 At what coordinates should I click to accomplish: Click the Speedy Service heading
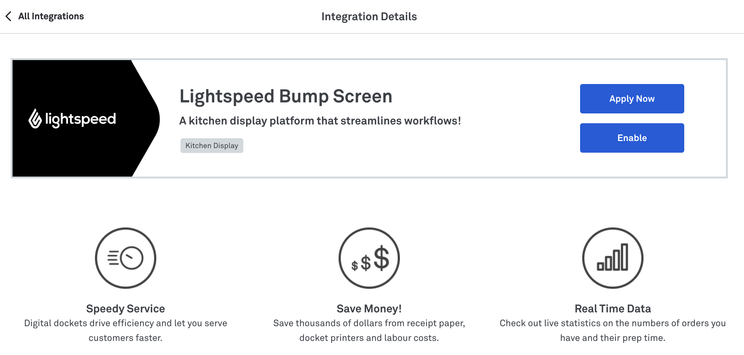[126, 308]
